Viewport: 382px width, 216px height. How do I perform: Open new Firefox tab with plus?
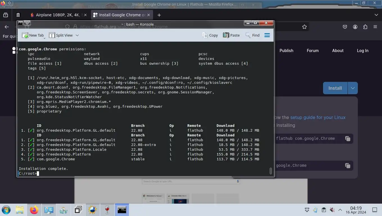coord(159,15)
